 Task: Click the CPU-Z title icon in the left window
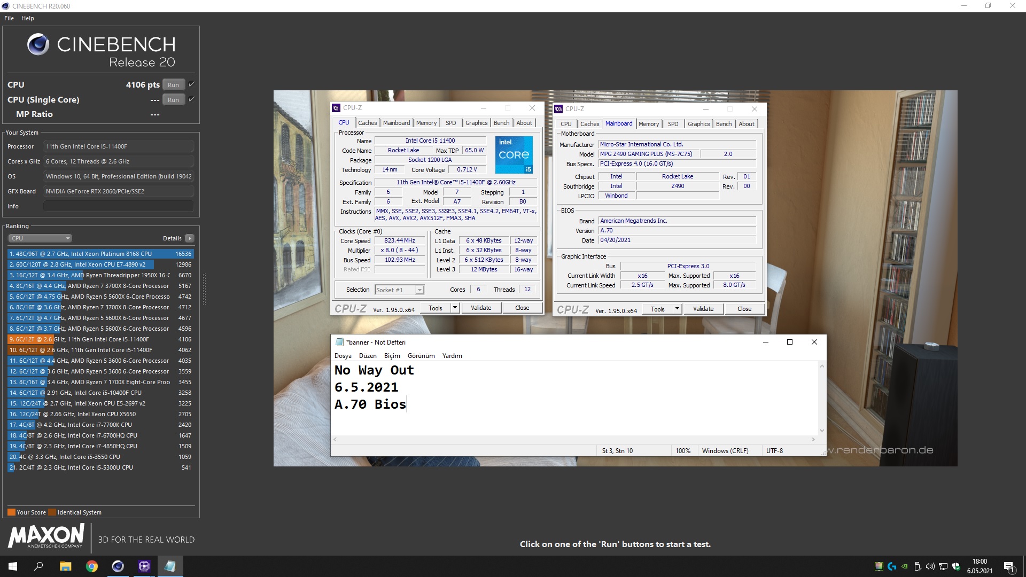(336, 108)
